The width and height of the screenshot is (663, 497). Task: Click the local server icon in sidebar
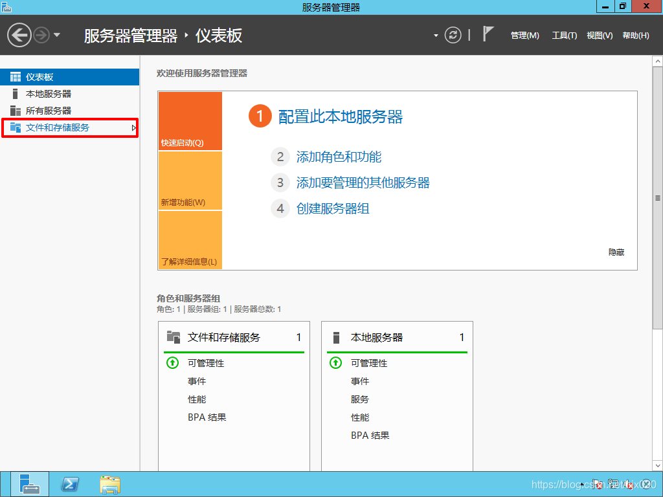tap(16, 94)
